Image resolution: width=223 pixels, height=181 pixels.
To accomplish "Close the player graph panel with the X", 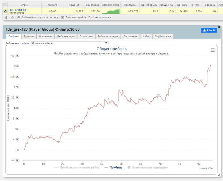I will [219, 27].
